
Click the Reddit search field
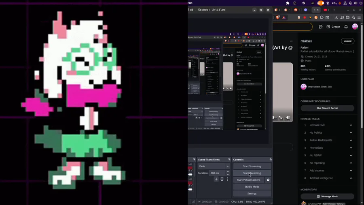click(x=292, y=27)
